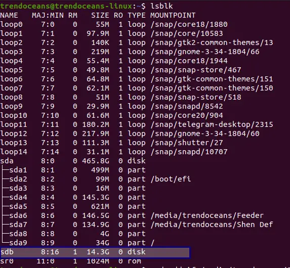The image size is (290, 268).
Task: Select the highlighted sdb disk row
Action: tap(95, 252)
